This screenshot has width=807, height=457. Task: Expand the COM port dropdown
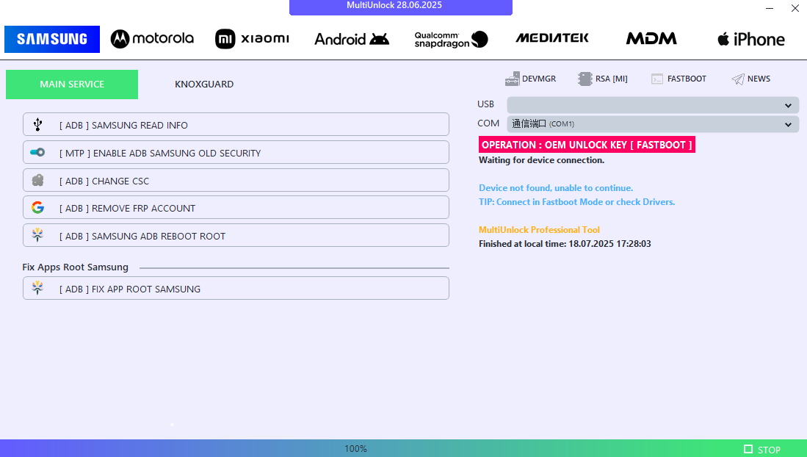point(653,124)
